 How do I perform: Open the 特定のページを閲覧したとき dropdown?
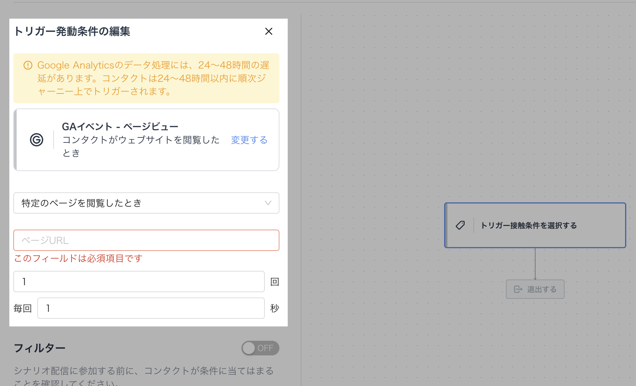coord(146,203)
